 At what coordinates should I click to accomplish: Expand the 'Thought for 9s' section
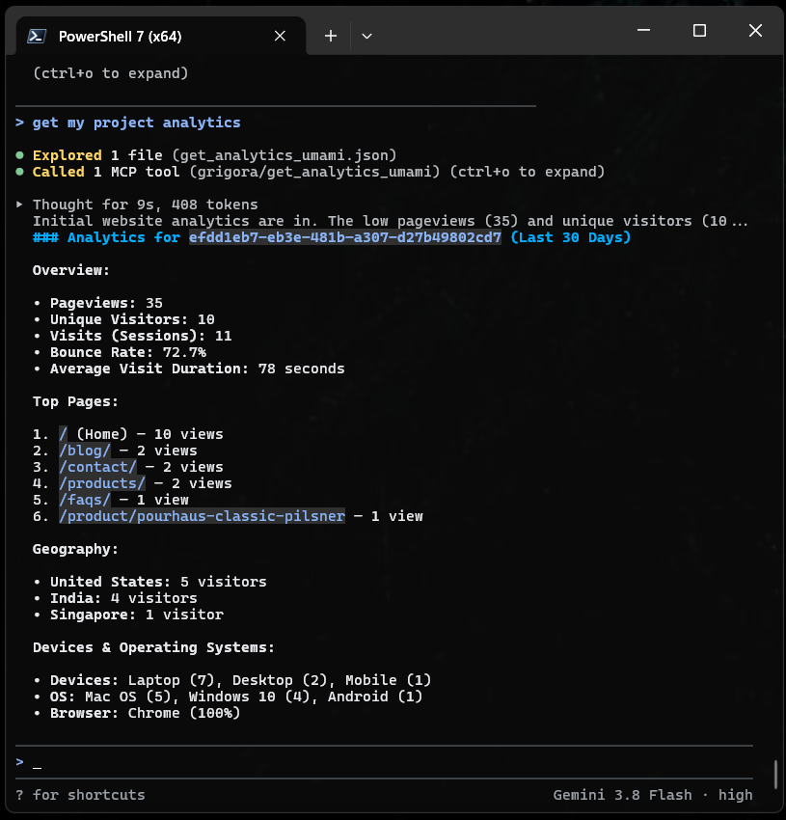click(19, 205)
